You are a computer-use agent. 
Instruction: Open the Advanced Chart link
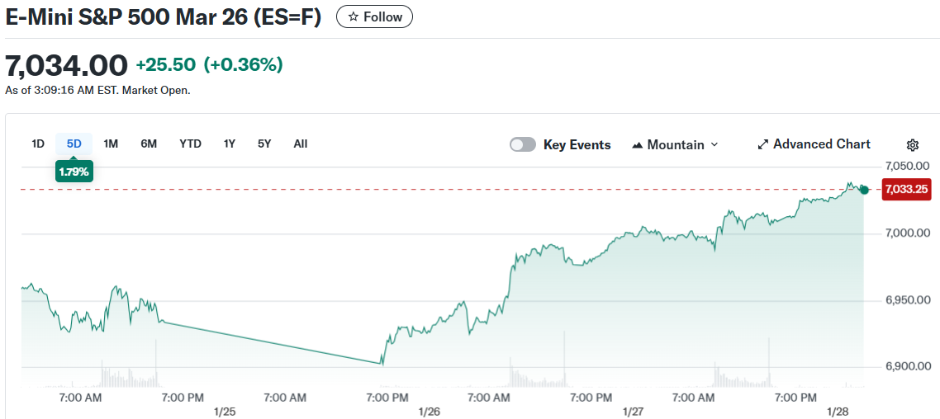pyautogui.click(x=821, y=144)
